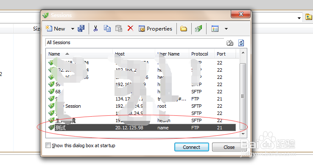
Task: Open the New button dropdown arrow
Action: click(x=73, y=29)
